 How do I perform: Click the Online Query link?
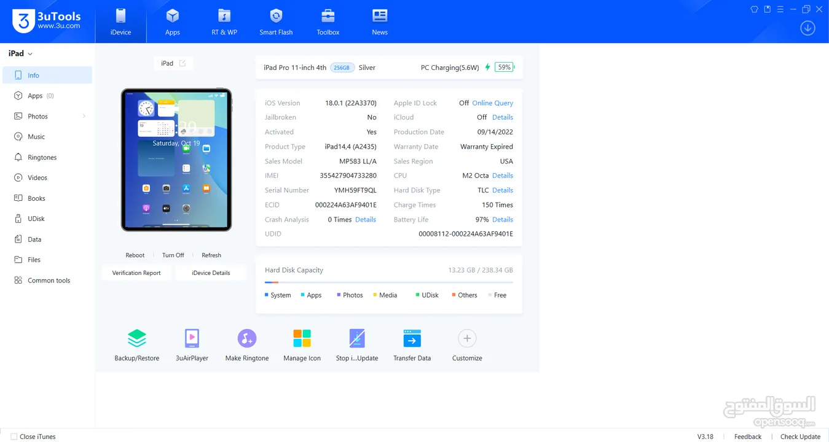pyautogui.click(x=492, y=103)
